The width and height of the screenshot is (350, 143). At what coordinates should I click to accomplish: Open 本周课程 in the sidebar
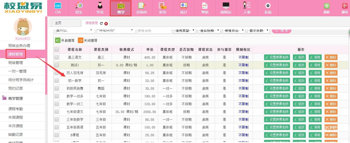(x=16, y=117)
